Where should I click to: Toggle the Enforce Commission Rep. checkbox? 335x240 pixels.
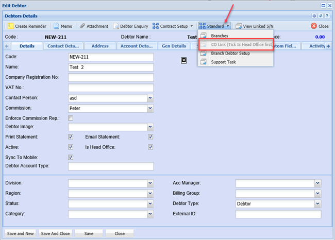[x=71, y=118]
